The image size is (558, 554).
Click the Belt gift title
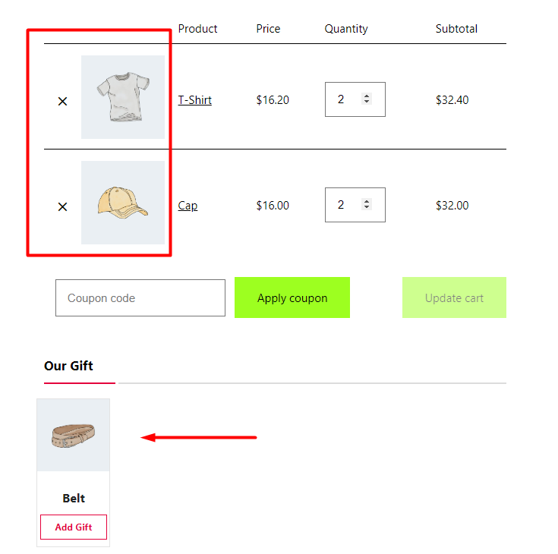click(x=74, y=498)
